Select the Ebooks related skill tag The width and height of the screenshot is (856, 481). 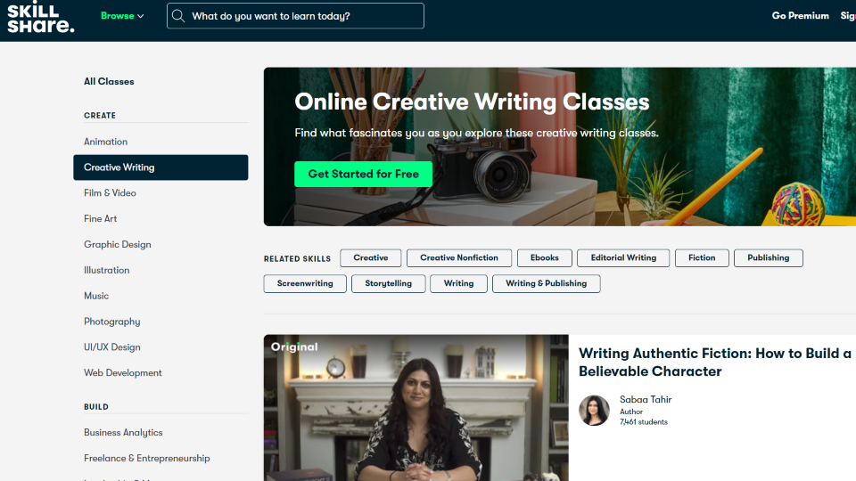544,258
